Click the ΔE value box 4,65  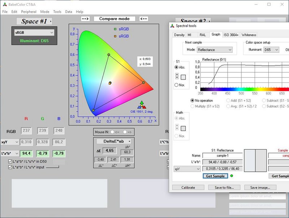109,151
